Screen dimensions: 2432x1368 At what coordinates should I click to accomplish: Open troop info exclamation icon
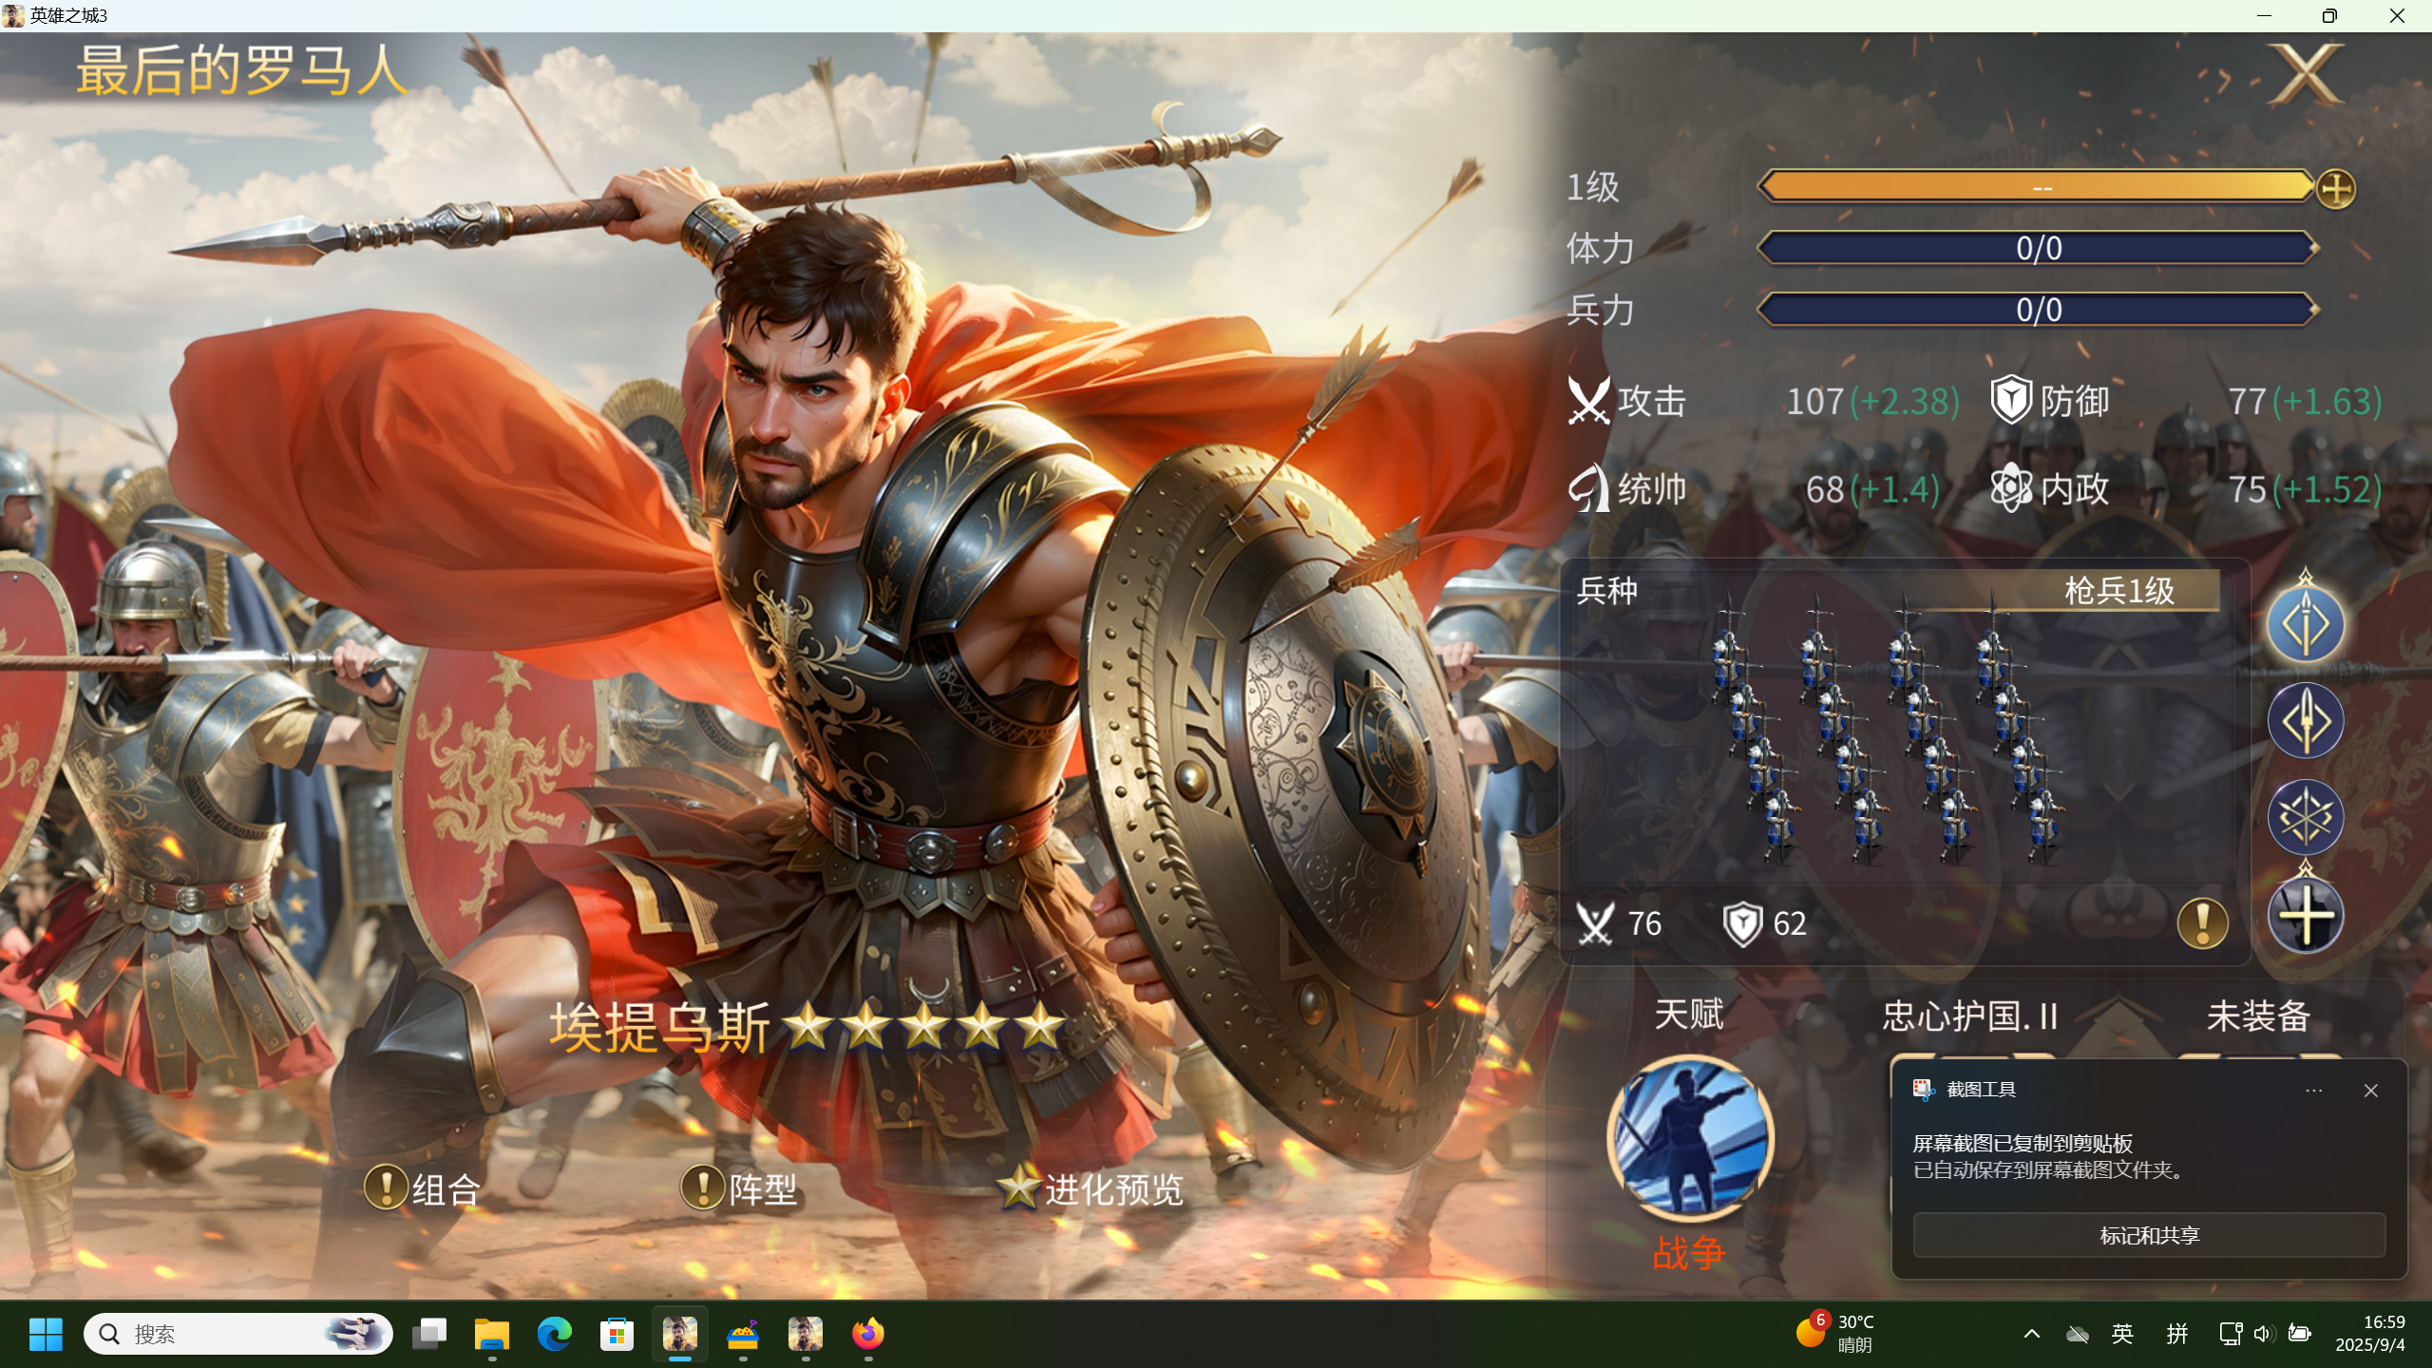2202,922
